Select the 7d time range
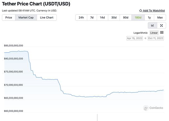The height and width of the screenshot is (121, 169). (92, 18)
